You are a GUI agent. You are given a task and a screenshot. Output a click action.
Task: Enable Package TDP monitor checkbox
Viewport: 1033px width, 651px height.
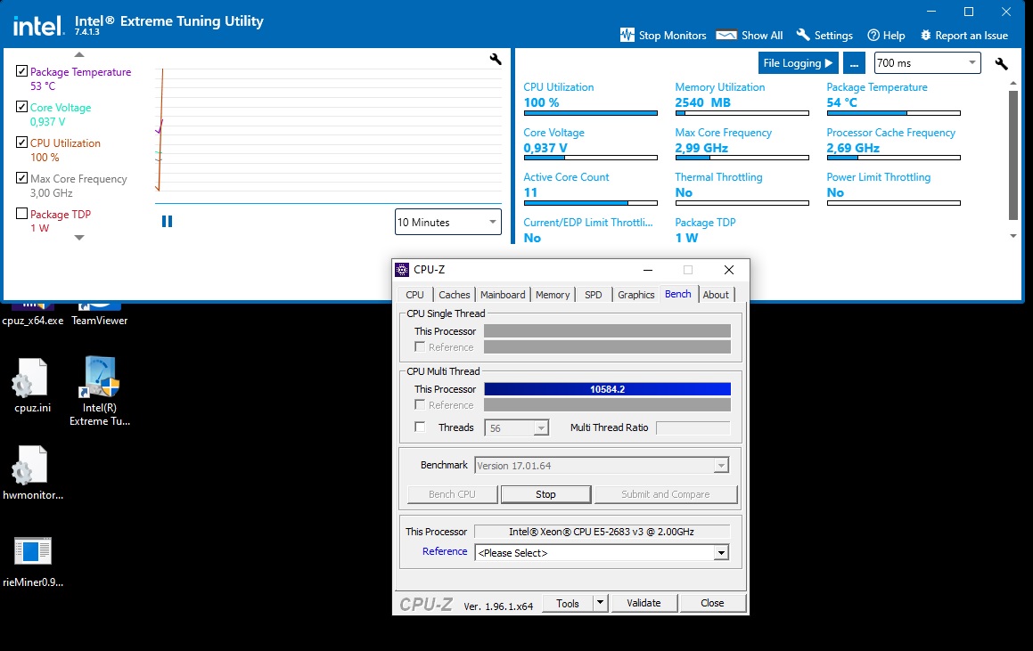click(21, 213)
